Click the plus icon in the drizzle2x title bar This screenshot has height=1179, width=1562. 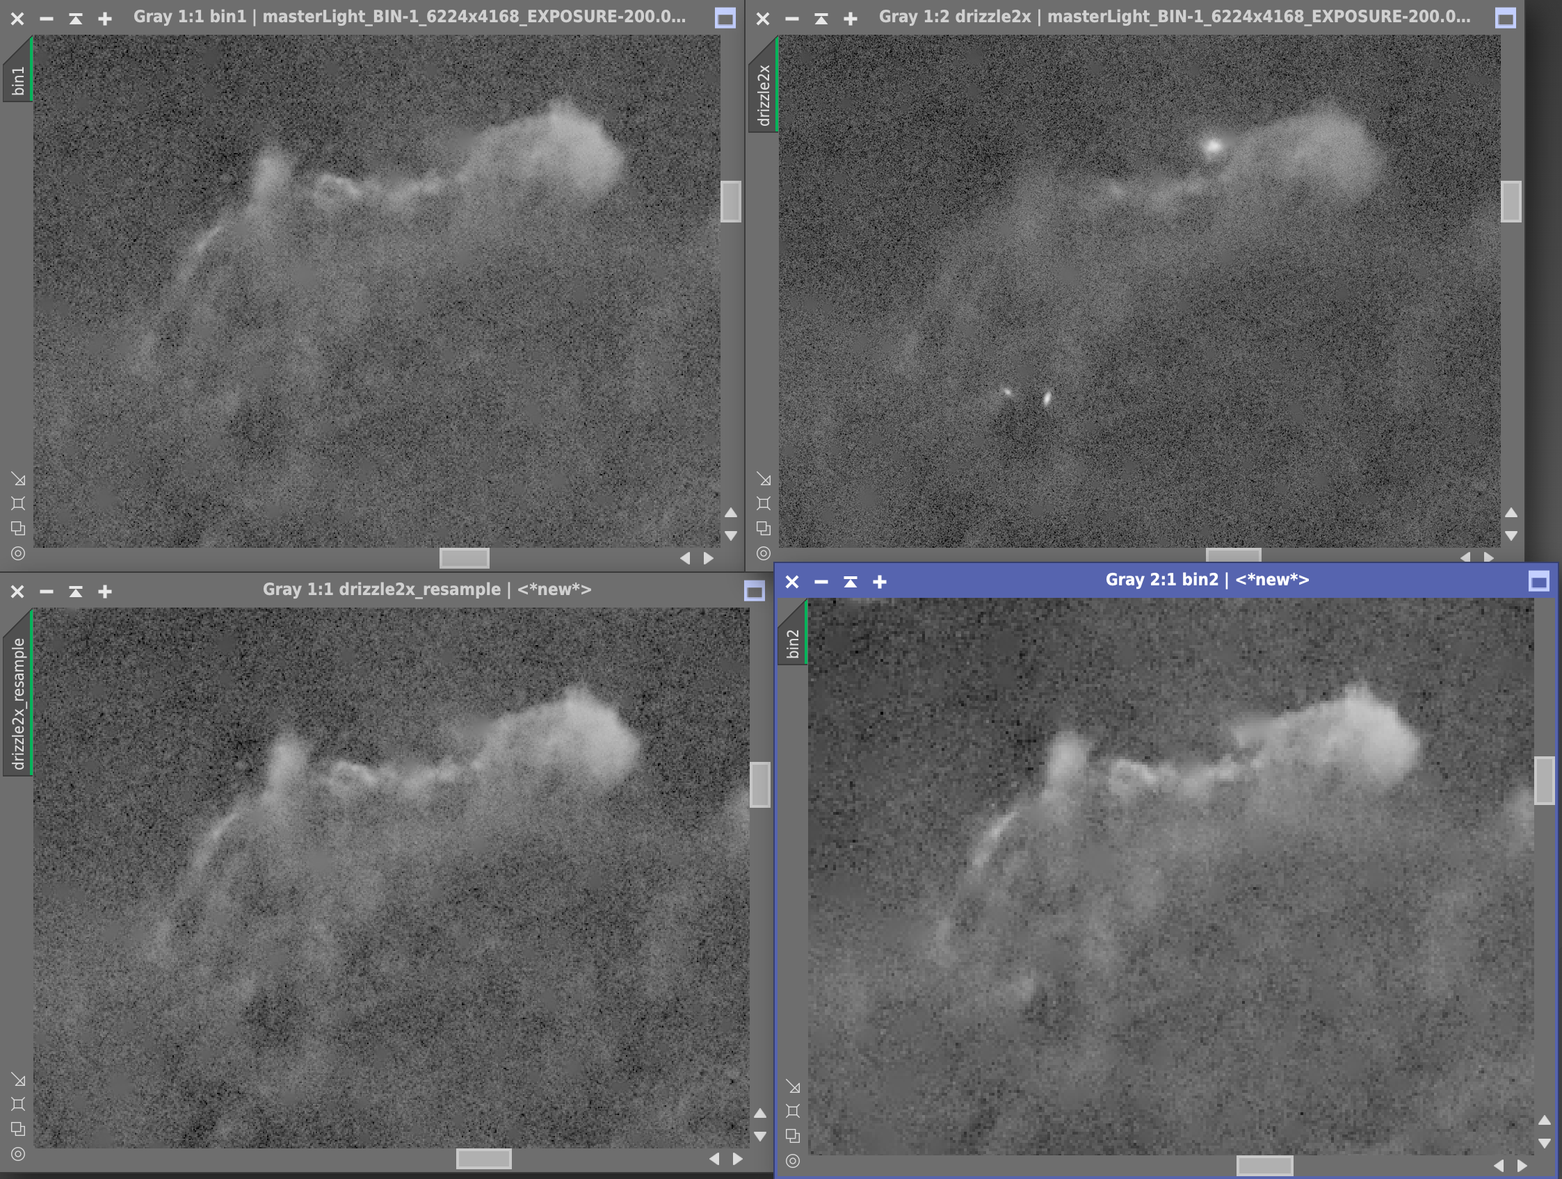pyautogui.click(x=851, y=18)
